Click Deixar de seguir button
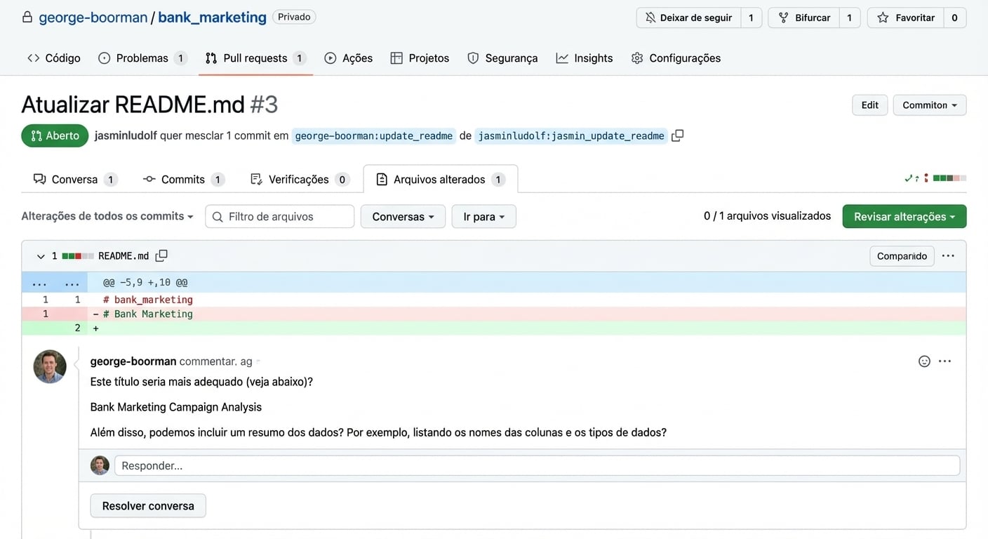The height and width of the screenshot is (539, 988). (688, 18)
